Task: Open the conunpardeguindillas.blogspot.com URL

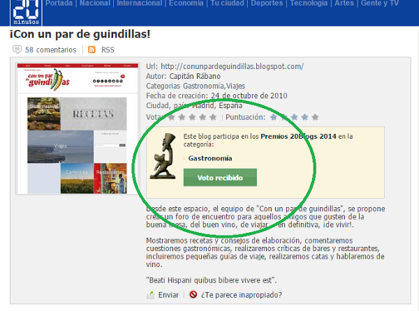Action: [x=232, y=67]
